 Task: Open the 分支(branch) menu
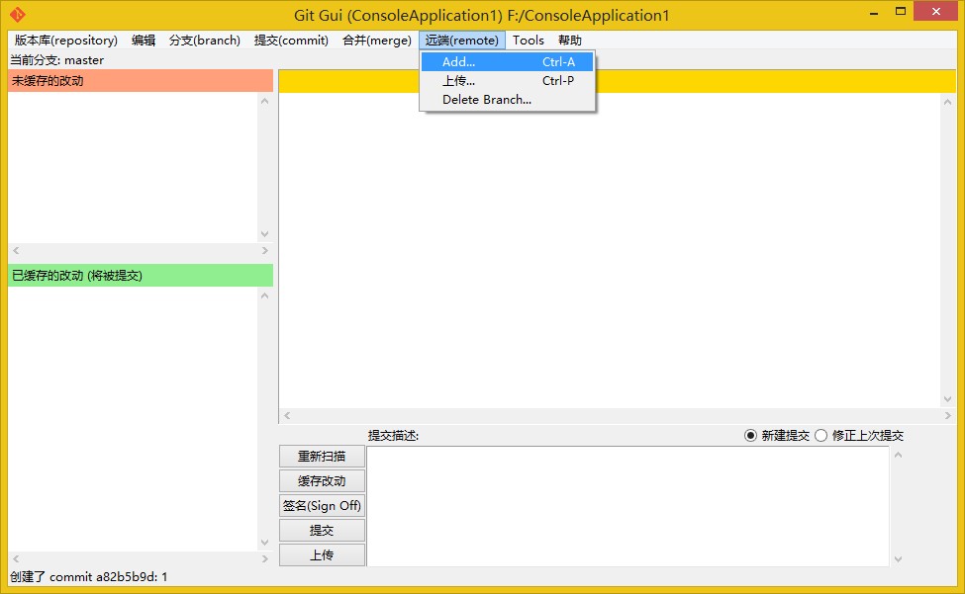pos(204,41)
